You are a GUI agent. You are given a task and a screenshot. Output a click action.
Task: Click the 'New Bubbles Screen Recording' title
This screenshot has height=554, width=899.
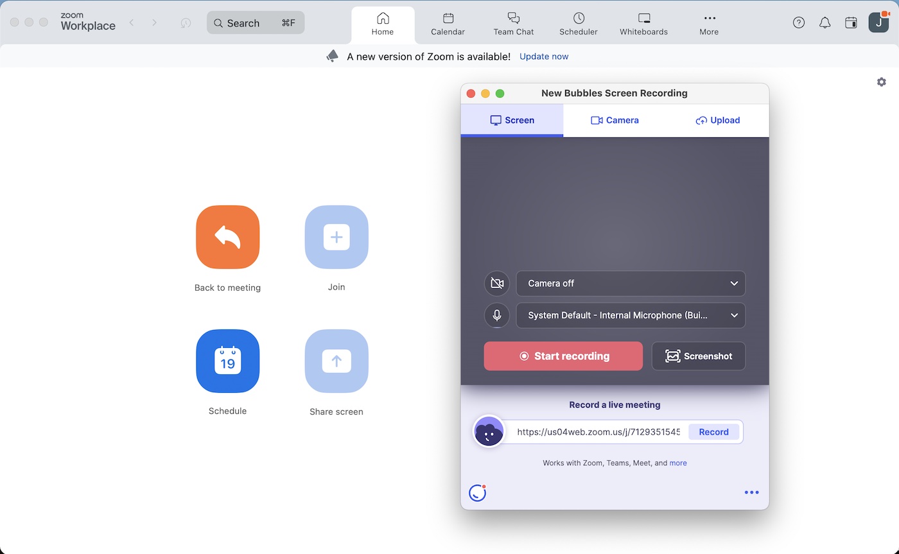[x=615, y=93]
